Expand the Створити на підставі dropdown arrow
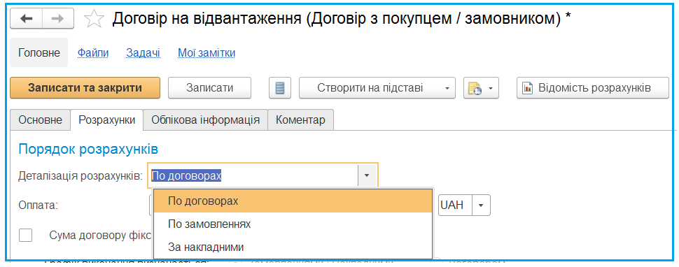The width and height of the screenshot is (679, 267). point(447,89)
